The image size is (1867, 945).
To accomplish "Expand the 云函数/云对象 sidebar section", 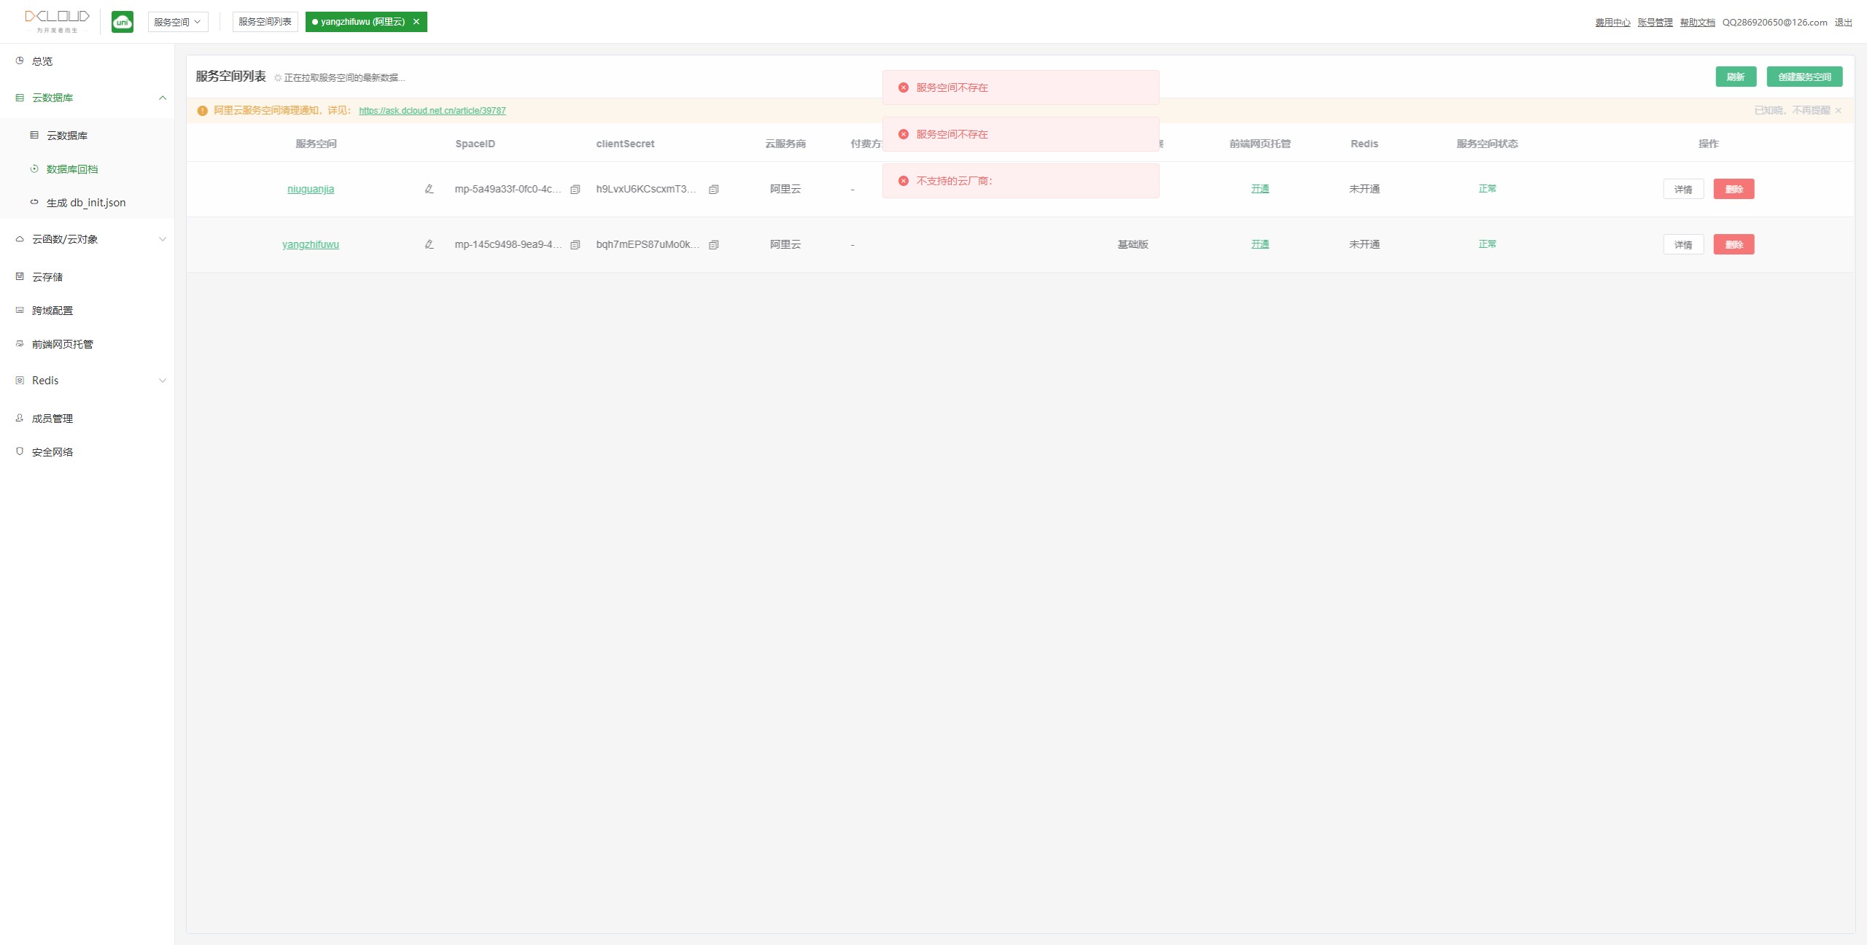I will [163, 239].
